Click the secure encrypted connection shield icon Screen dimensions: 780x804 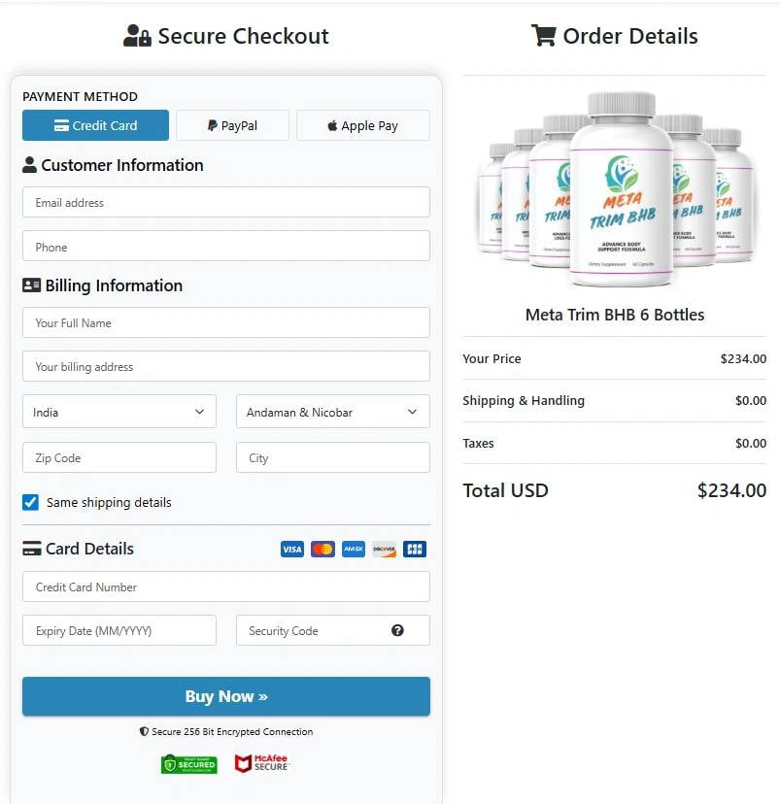click(142, 731)
